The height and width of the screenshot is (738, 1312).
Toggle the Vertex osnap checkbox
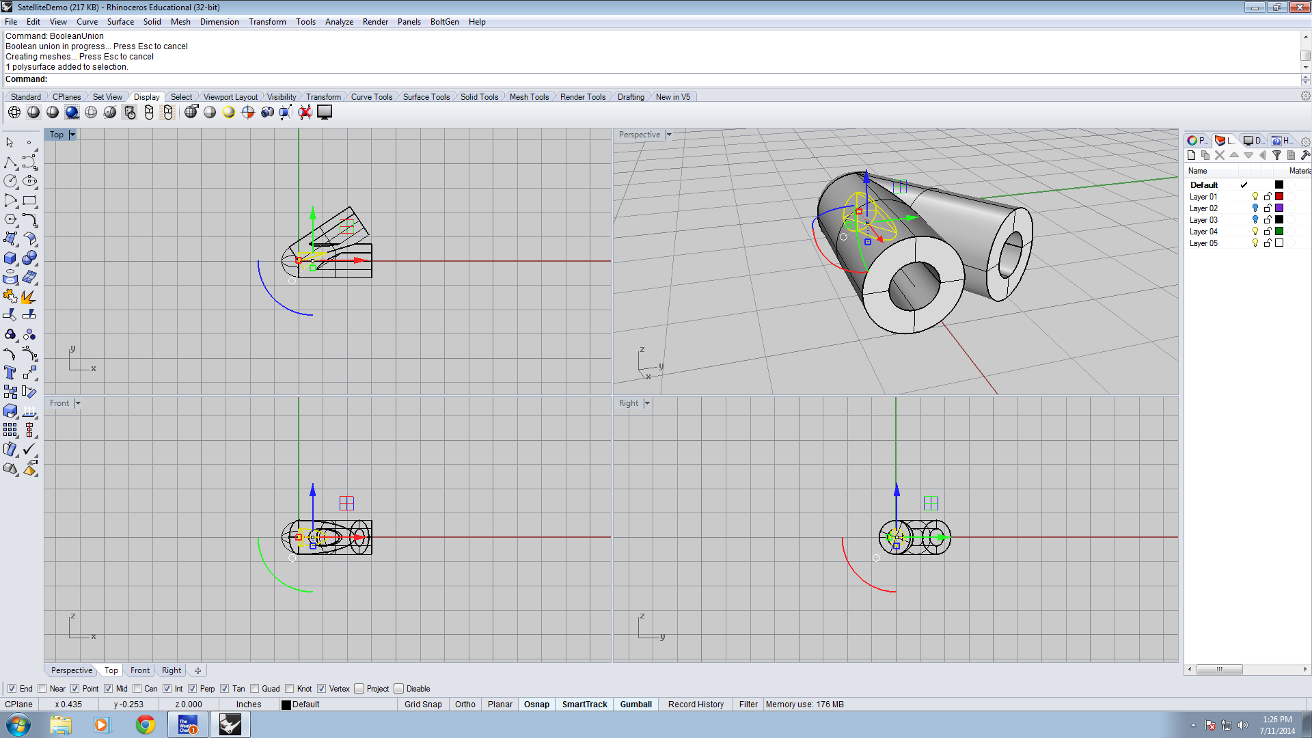click(322, 689)
